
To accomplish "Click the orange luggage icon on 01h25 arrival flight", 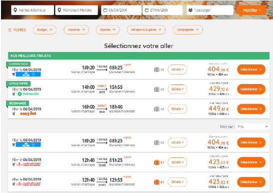I will click(x=156, y=162).
